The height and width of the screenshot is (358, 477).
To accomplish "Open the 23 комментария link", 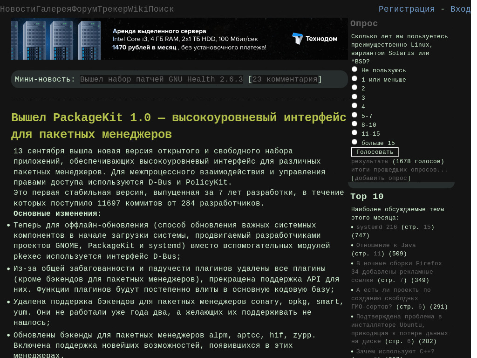I will (x=285, y=79).
